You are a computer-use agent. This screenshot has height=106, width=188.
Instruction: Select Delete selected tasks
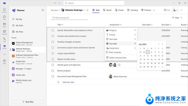click(x=121, y=58)
